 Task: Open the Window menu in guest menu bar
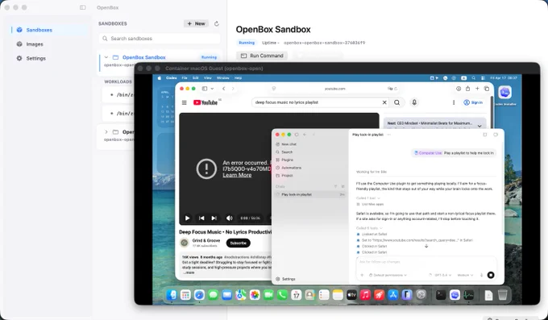(223, 78)
